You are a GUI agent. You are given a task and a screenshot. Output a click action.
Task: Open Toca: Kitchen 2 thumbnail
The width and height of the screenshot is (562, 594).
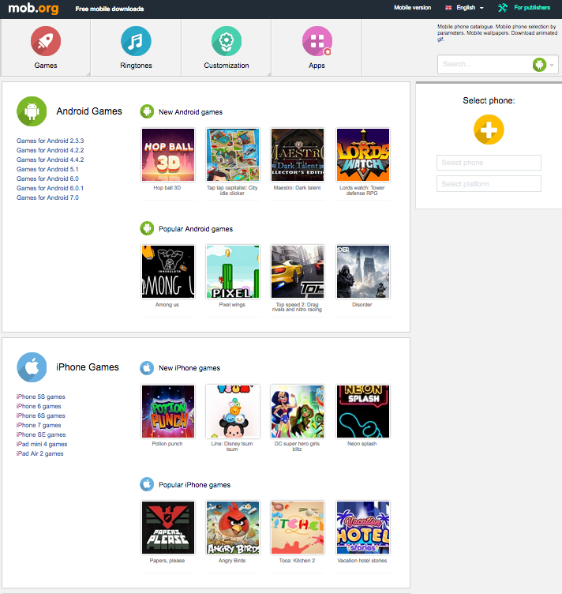coord(298,528)
